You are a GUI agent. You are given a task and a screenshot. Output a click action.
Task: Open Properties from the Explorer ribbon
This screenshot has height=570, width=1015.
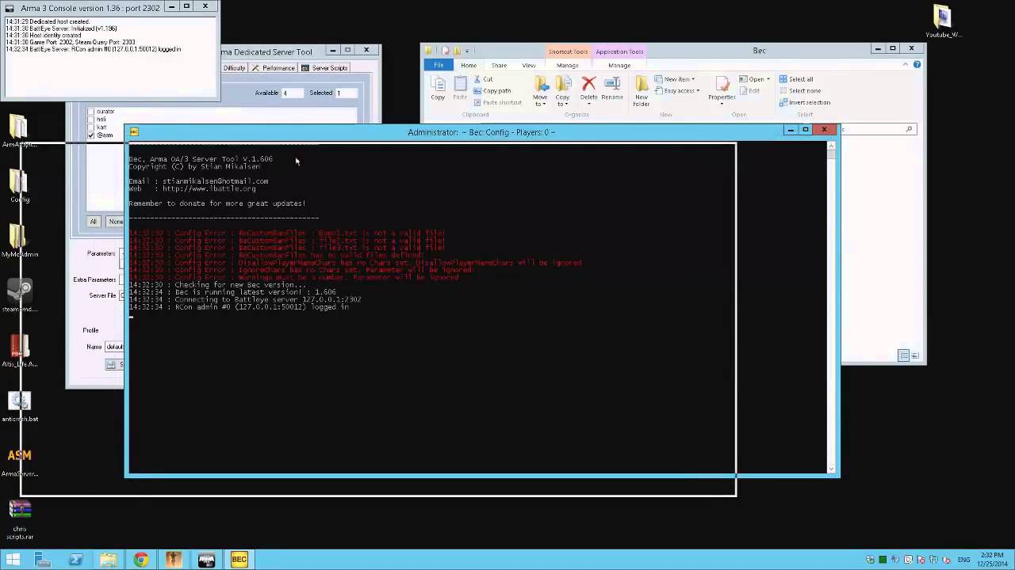[x=722, y=89]
